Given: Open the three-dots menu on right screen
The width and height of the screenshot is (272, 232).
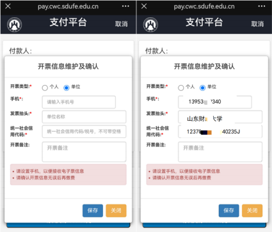Looking at the screenshot, I should tap(262, 6).
